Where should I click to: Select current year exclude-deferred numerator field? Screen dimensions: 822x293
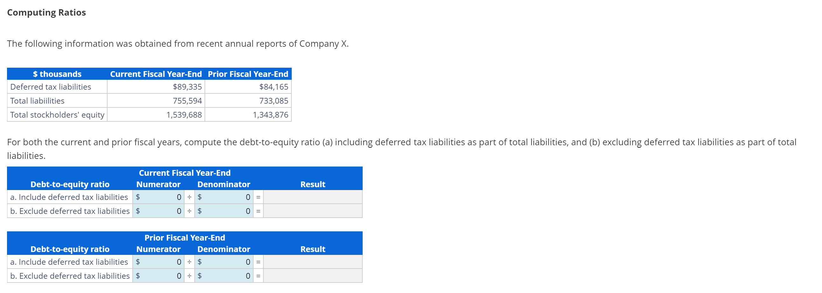(x=158, y=211)
